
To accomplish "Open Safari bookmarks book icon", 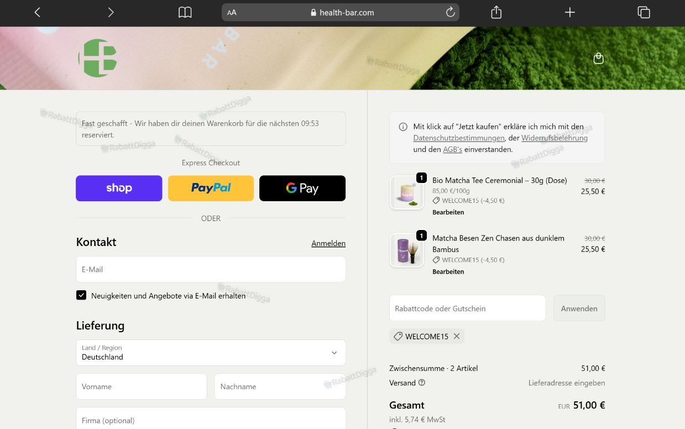I will click(185, 12).
